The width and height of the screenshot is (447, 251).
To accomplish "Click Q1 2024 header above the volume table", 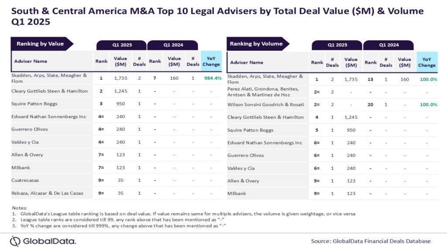I will 388,45.
